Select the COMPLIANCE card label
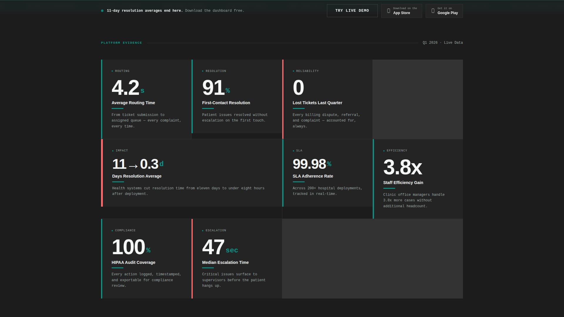The image size is (564, 317). (125, 230)
